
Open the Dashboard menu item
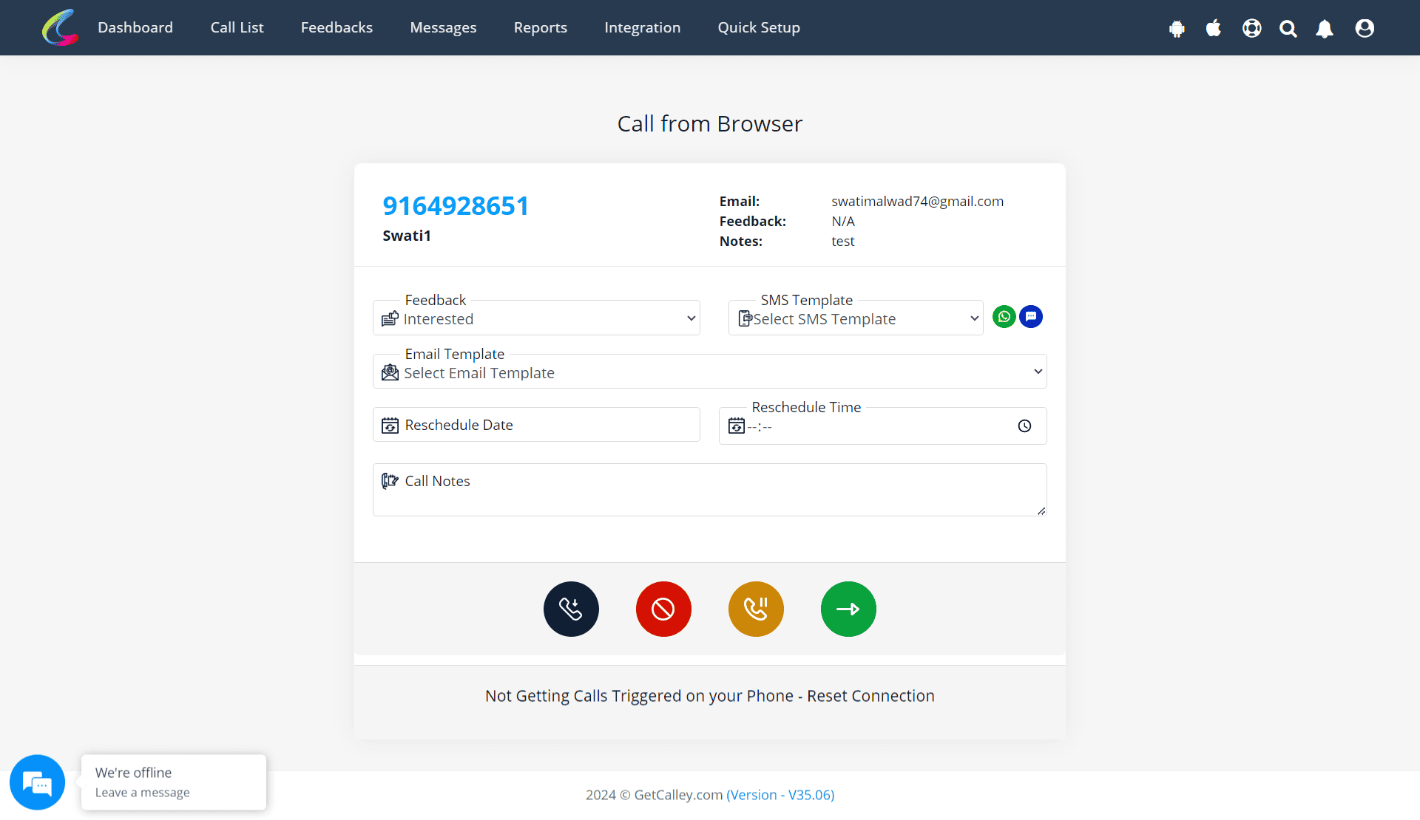click(135, 27)
